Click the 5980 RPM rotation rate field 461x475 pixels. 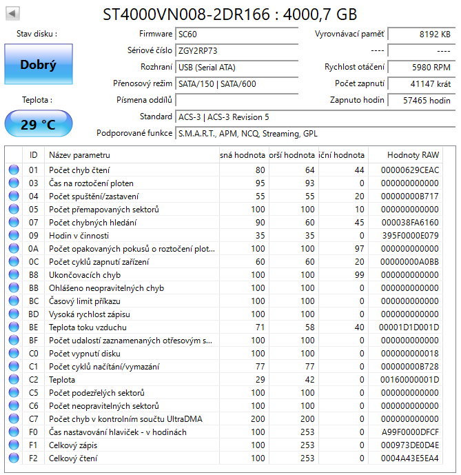click(x=421, y=68)
